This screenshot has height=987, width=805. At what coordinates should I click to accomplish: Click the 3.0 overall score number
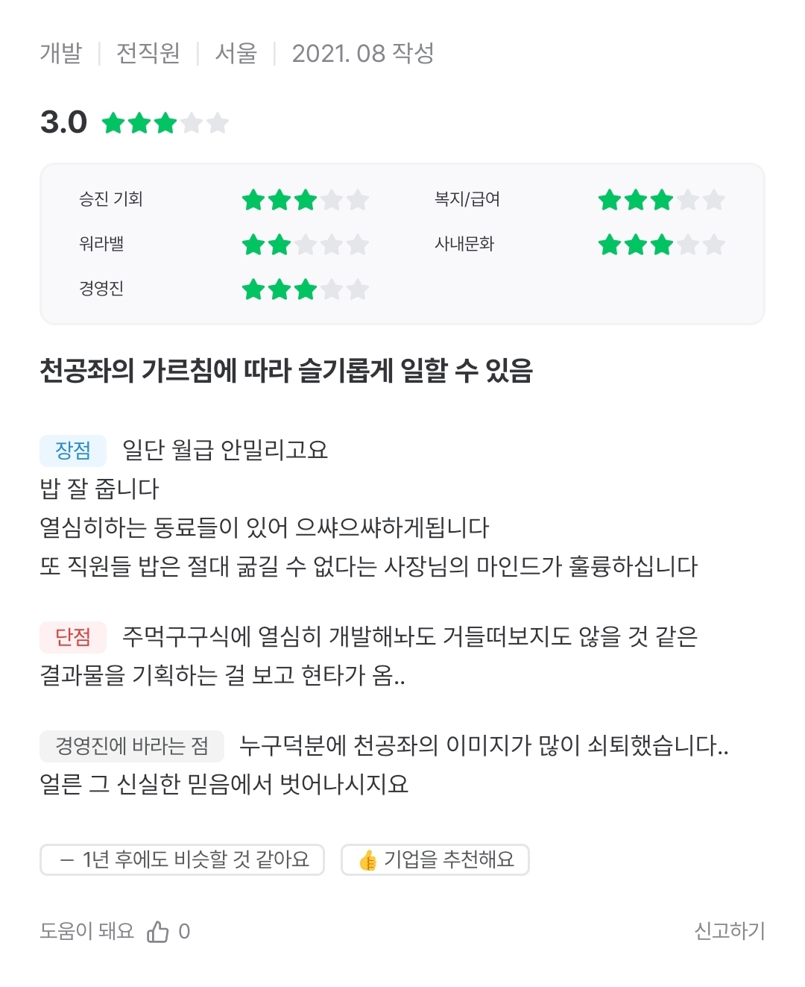(x=63, y=122)
